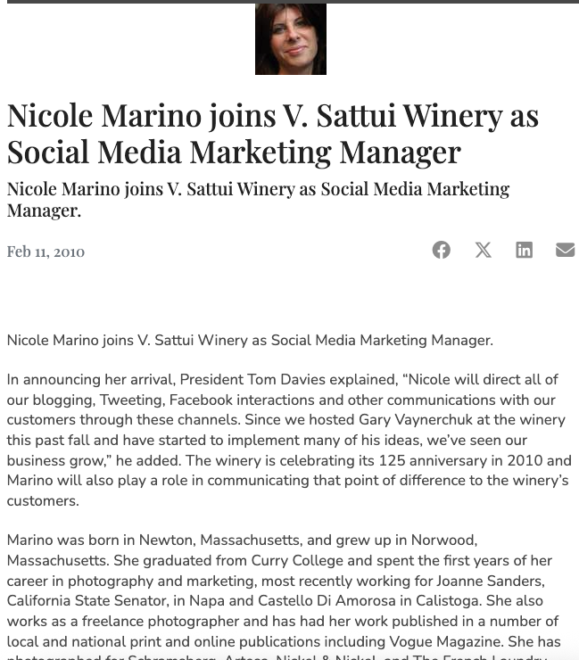Click the Feb 11, 2010 publication date
579x660 pixels.
(45, 252)
